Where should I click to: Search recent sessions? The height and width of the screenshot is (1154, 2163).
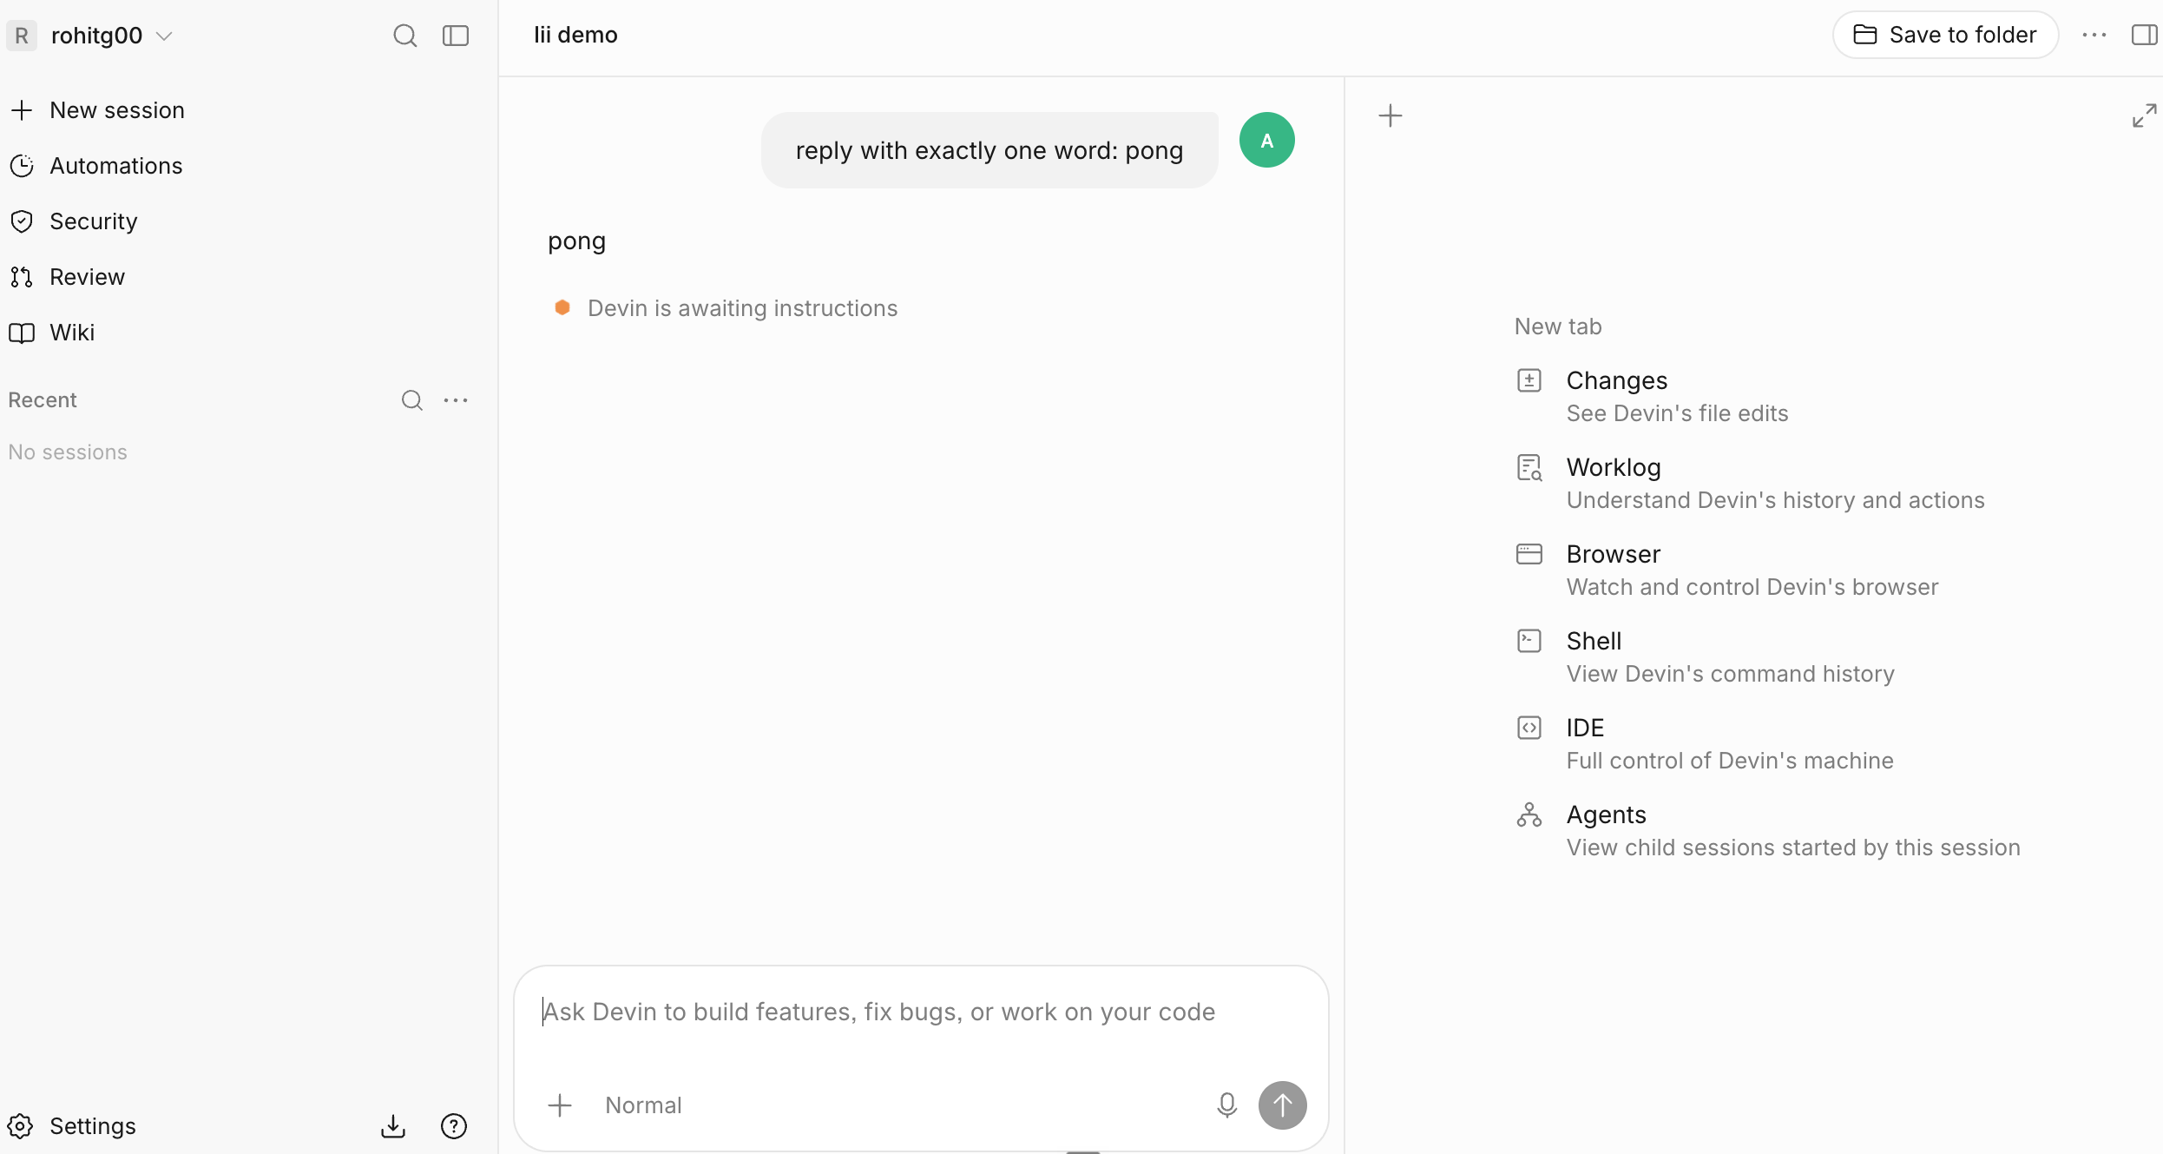tap(411, 400)
